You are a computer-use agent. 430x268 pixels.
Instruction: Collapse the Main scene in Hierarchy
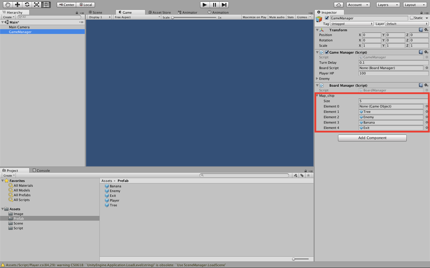(x=3, y=22)
